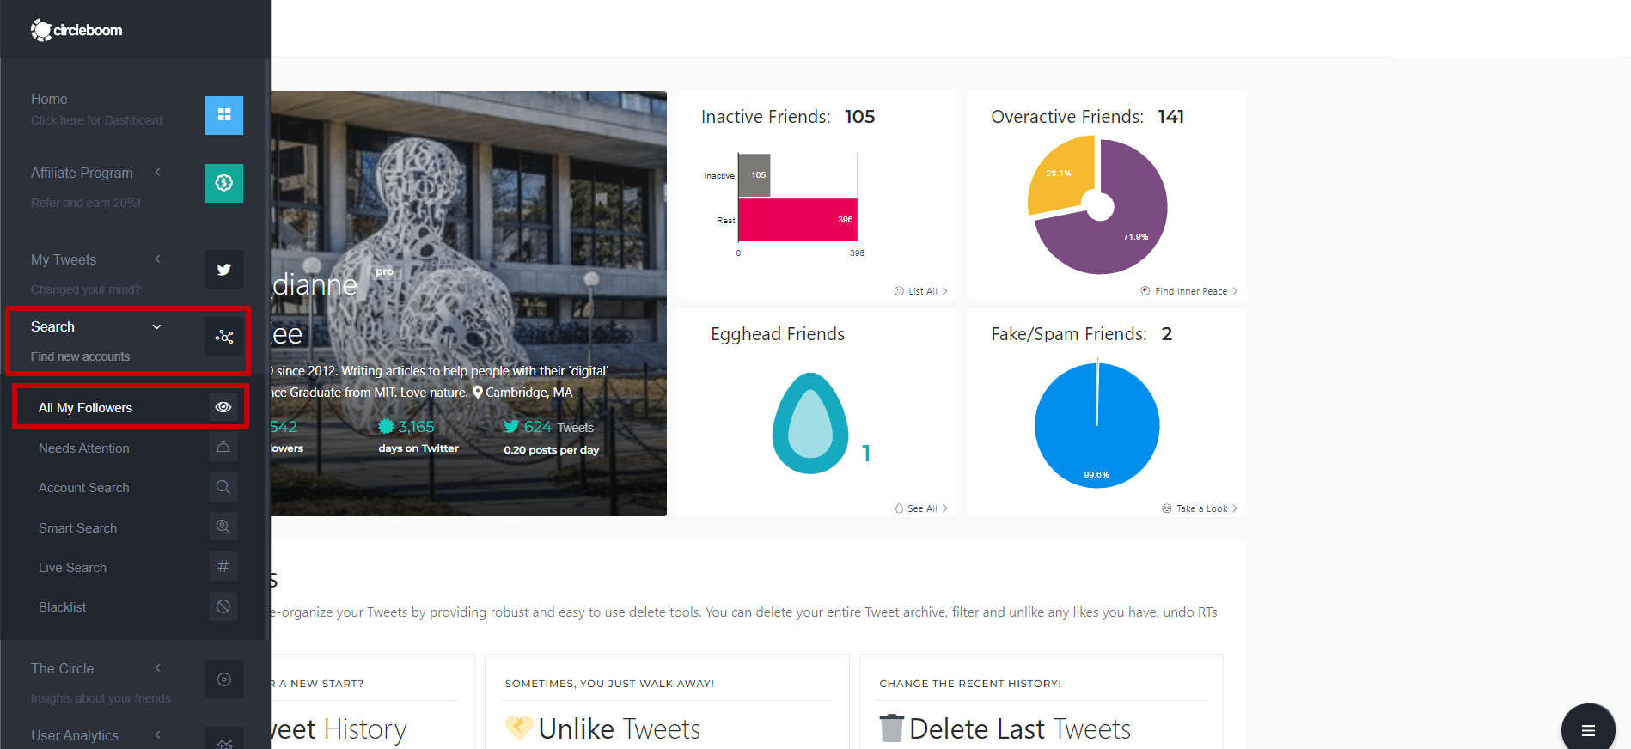The width and height of the screenshot is (1631, 749).
Task: Open Take a Look under Fake/Spam Friends
Action: point(1200,508)
